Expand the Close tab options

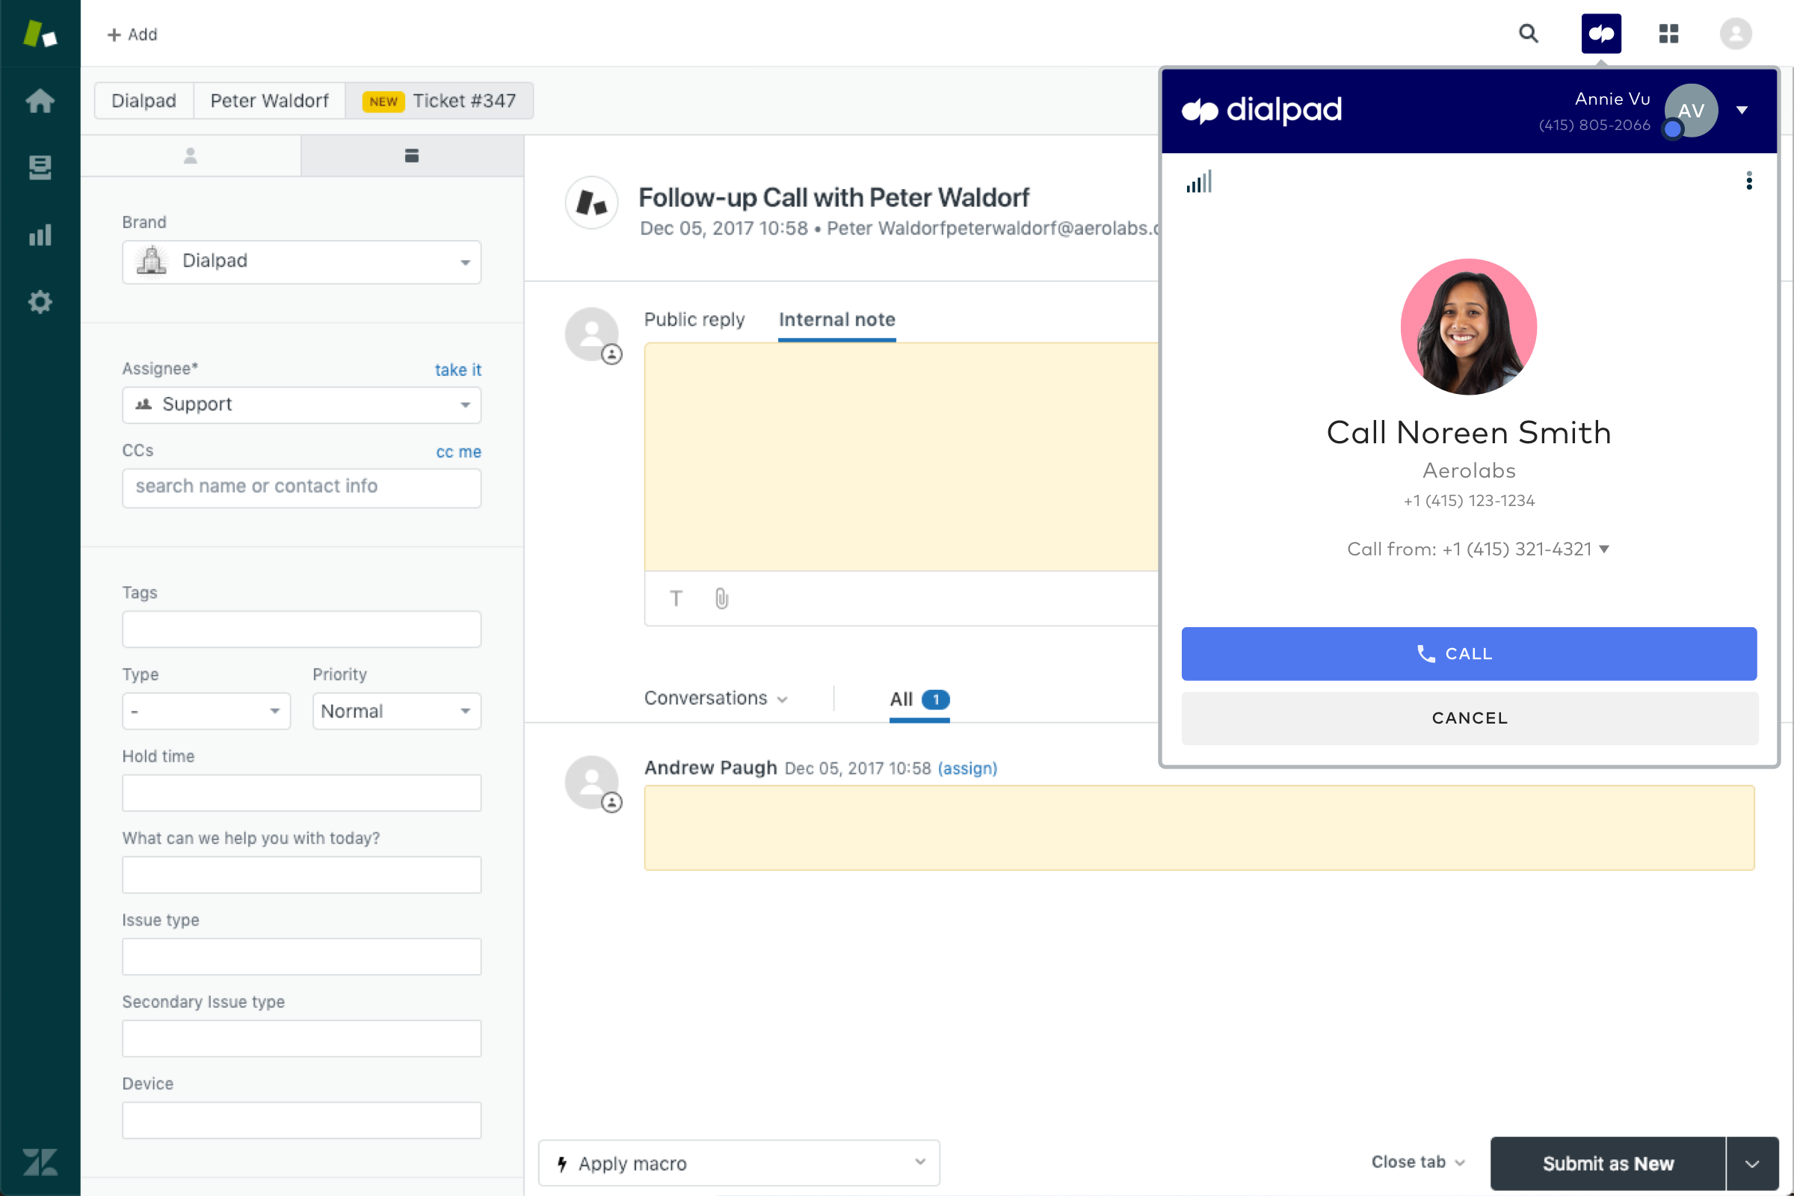[1417, 1162]
